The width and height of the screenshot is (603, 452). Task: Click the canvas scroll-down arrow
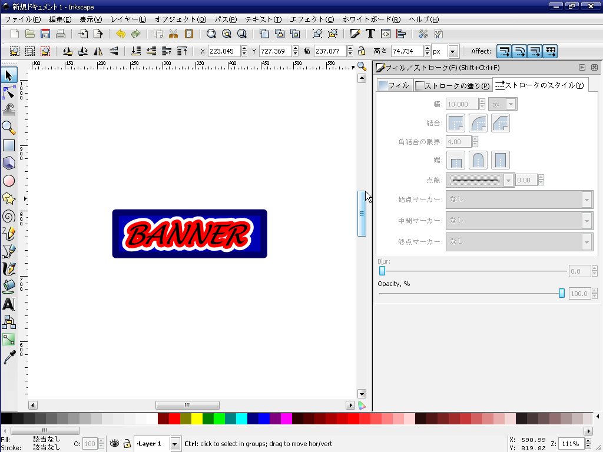click(x=362, y=394)
